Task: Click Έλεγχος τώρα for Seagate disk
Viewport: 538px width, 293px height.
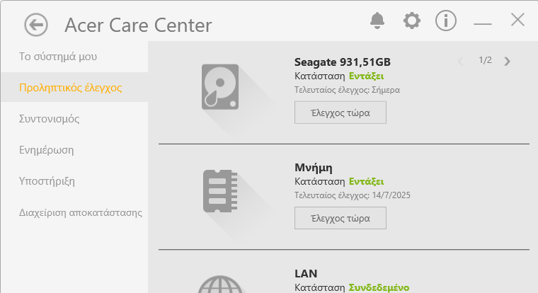Action: [x=340, y=113]
